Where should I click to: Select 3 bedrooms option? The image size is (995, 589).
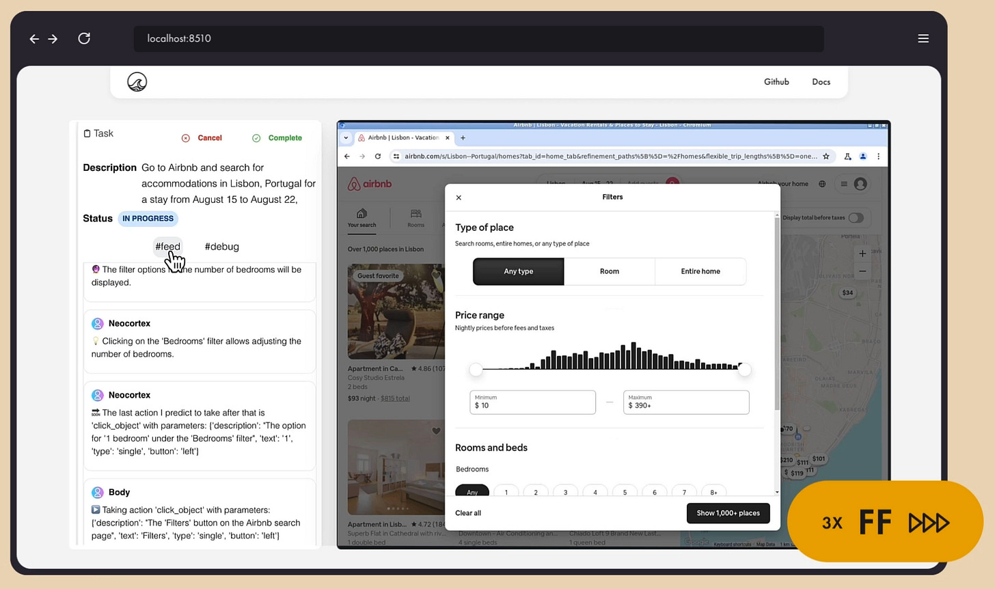[x=565, y=491]
